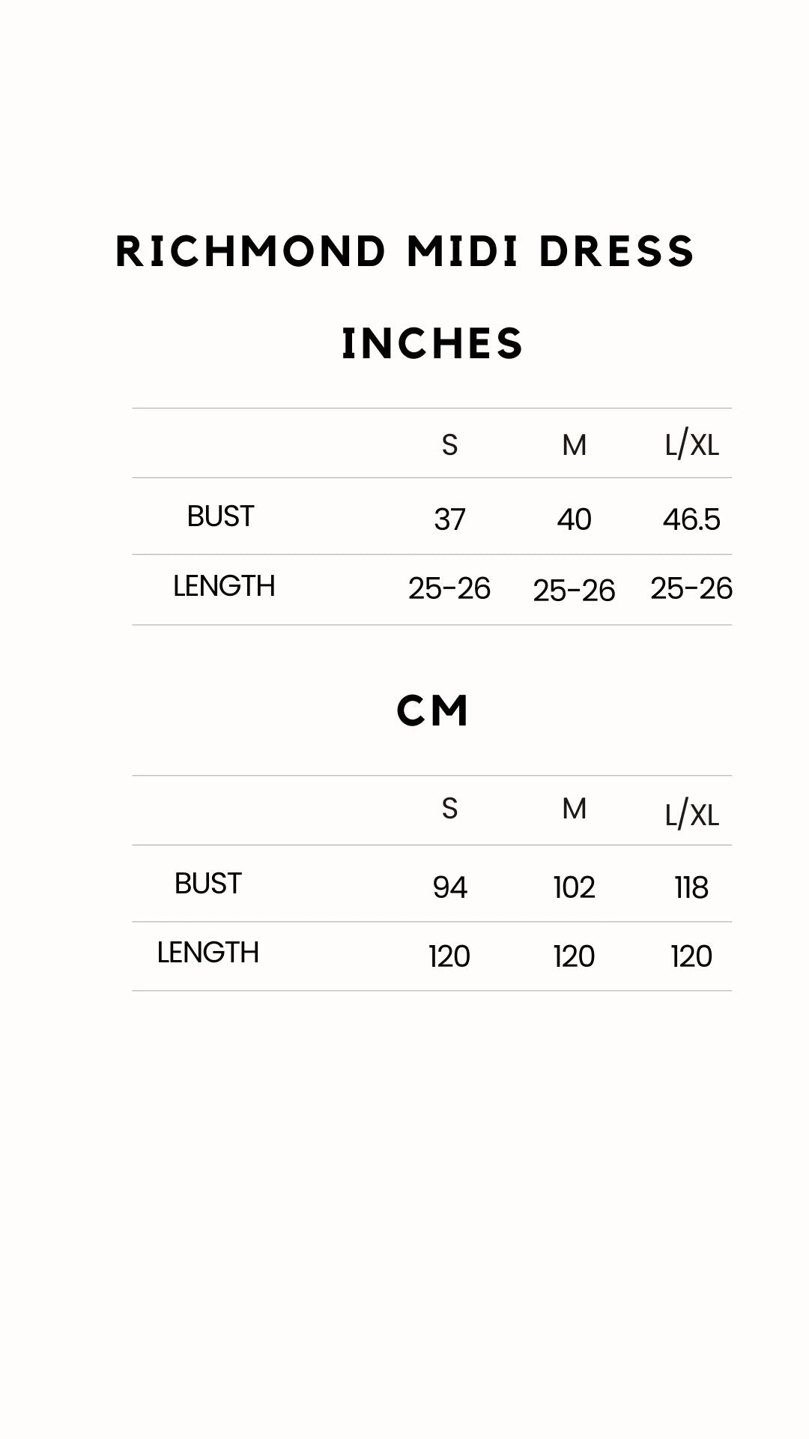Click the bust value 40
Screen dimensions: 809x1439
574,519
